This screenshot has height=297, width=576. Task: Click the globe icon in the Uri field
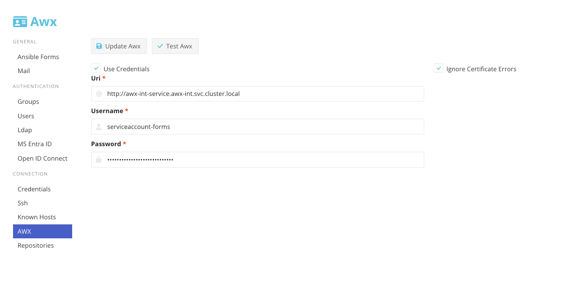pyautogui.click(x=99, y=94)
